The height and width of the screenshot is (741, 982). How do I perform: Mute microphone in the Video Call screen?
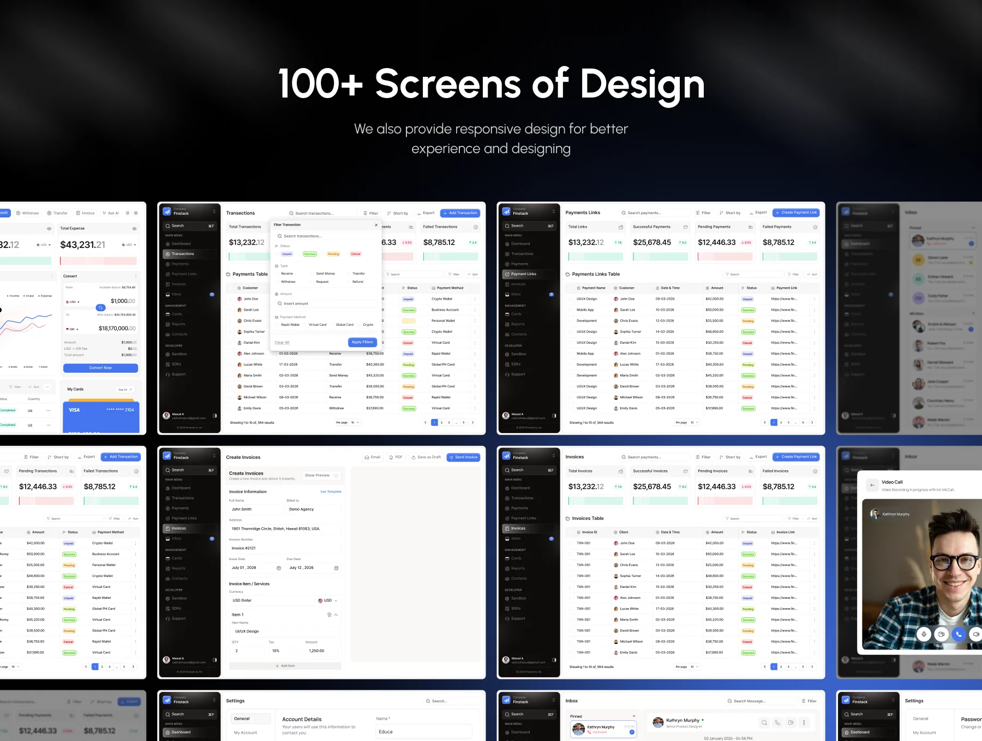[924, 634]
